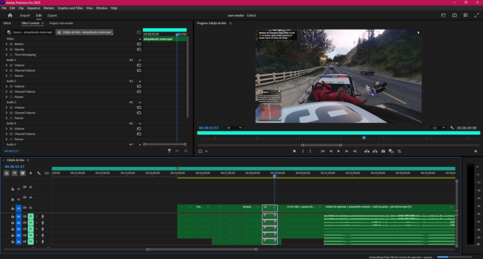Switch to the Effects panel tab
The image size is (483, 259).
[7, 23]
